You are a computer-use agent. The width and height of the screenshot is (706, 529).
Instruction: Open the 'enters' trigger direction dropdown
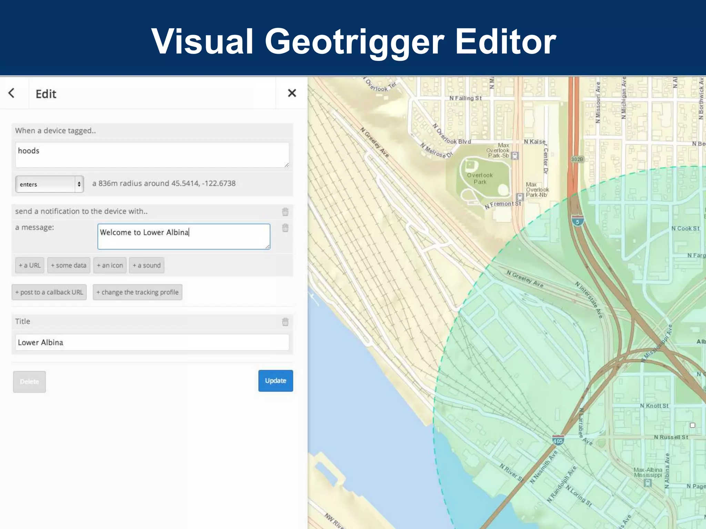[x=49, y=184]
